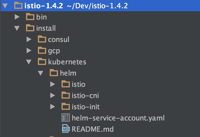
Task: Expand the istio folder arrow
Action: click(52, 84)
